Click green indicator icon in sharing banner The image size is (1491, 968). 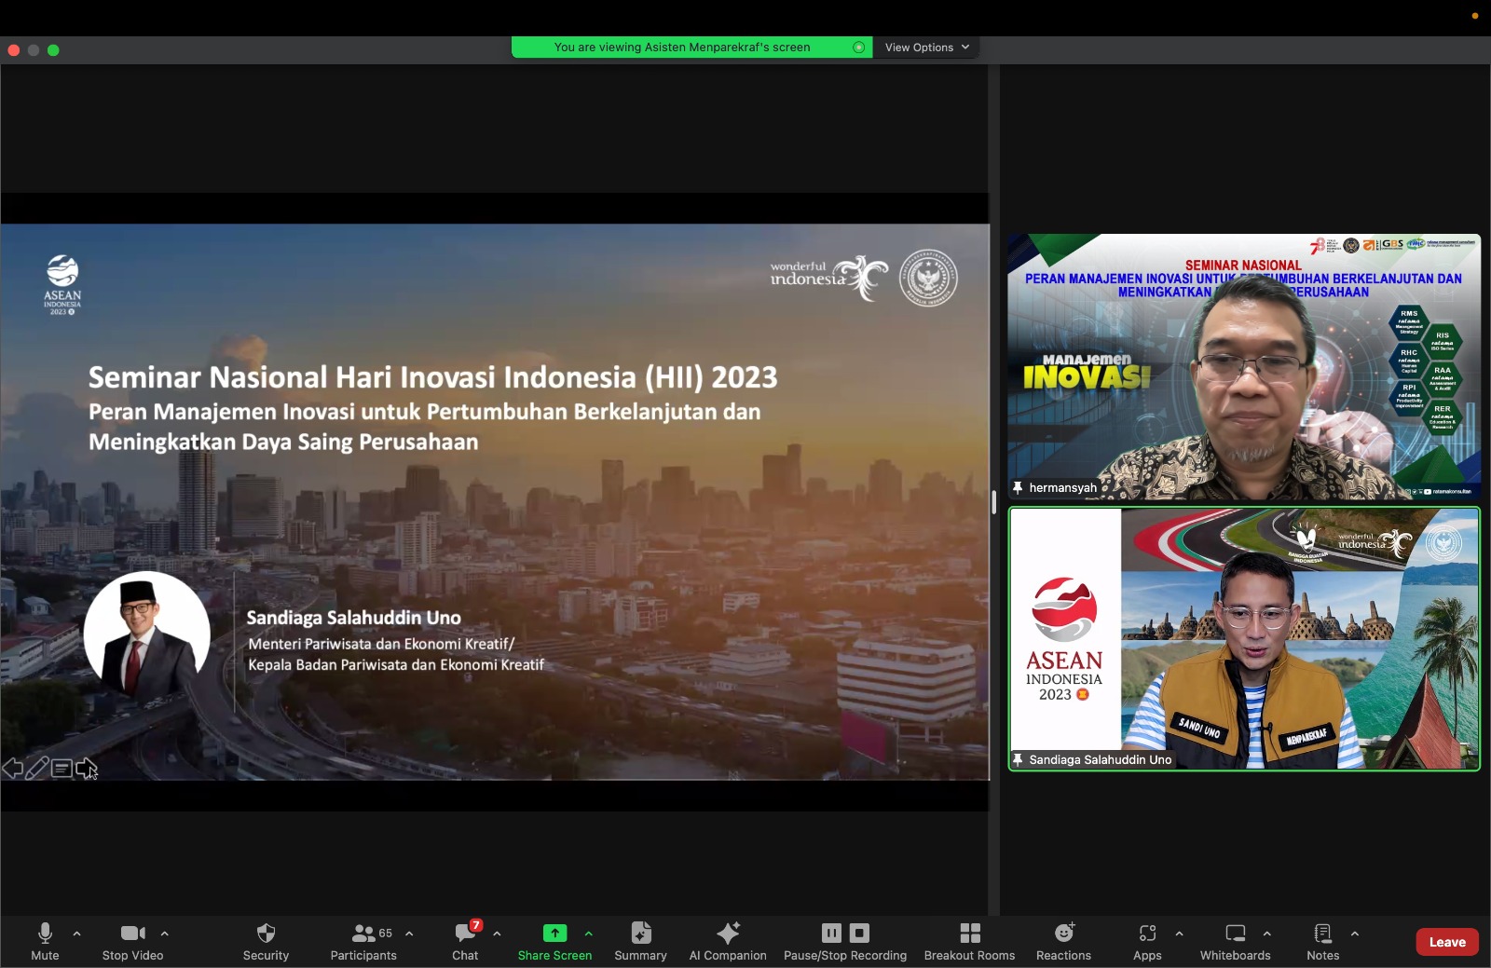coord(858,48)
